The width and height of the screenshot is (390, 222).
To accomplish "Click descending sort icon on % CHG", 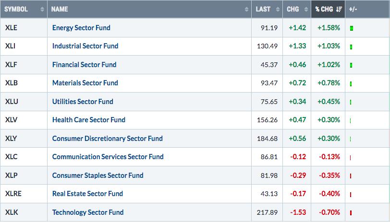I will pos(339,9).
